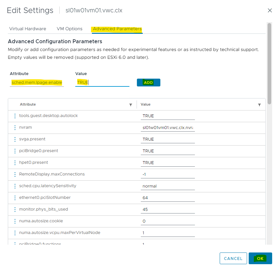Click the filter icon in Attribute column header
Viewport: 279px width, 271px height.
[x=131, y=105]
